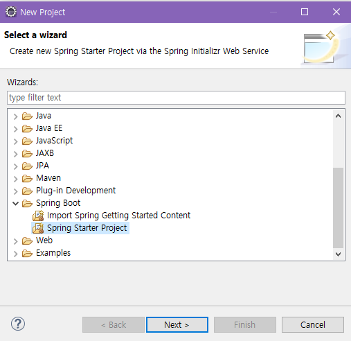Select the Maven tree label

pos(48,178)
